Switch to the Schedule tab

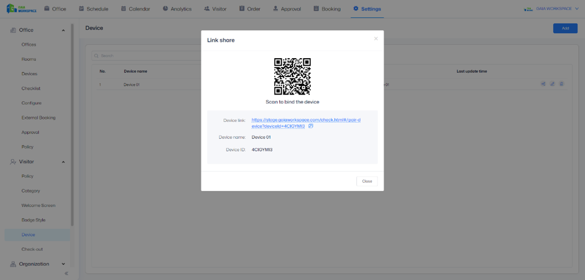[94, 9]
